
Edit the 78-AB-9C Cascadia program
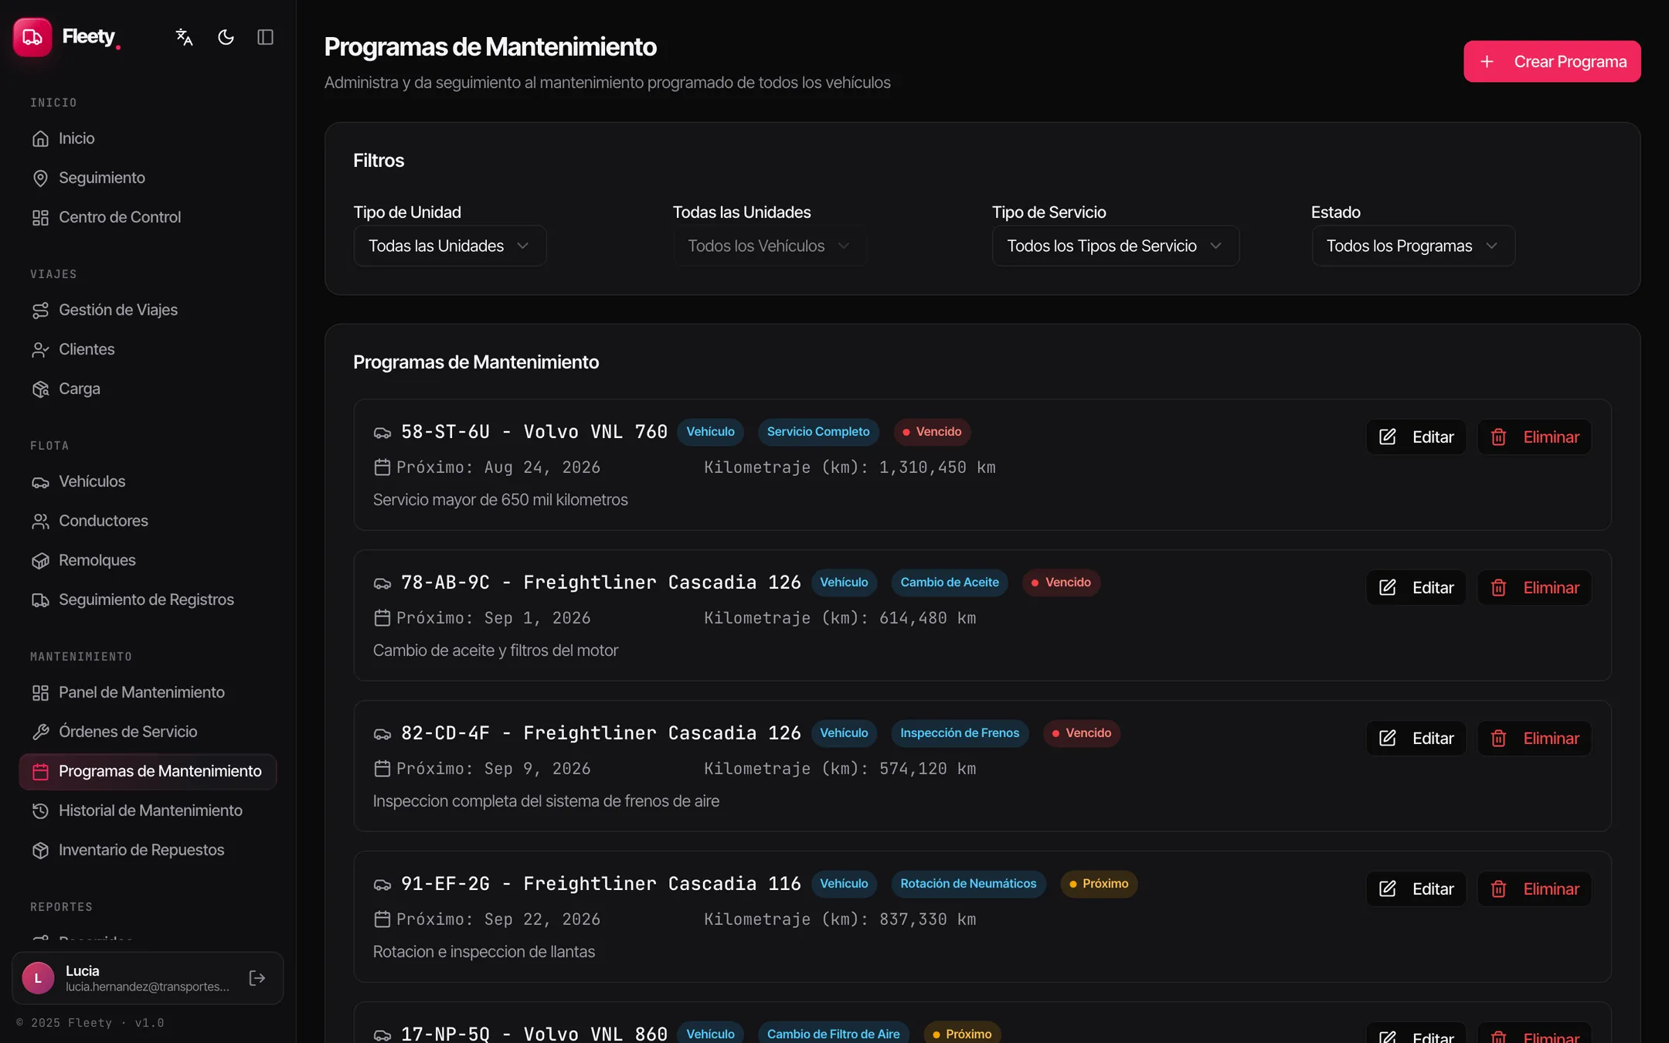[x=1416, y=588]
